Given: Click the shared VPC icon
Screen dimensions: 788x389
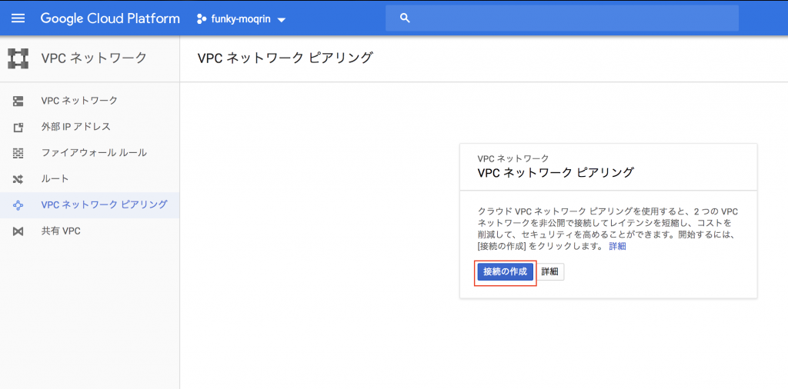Looking at the screenshot, I should pos(18,231).
